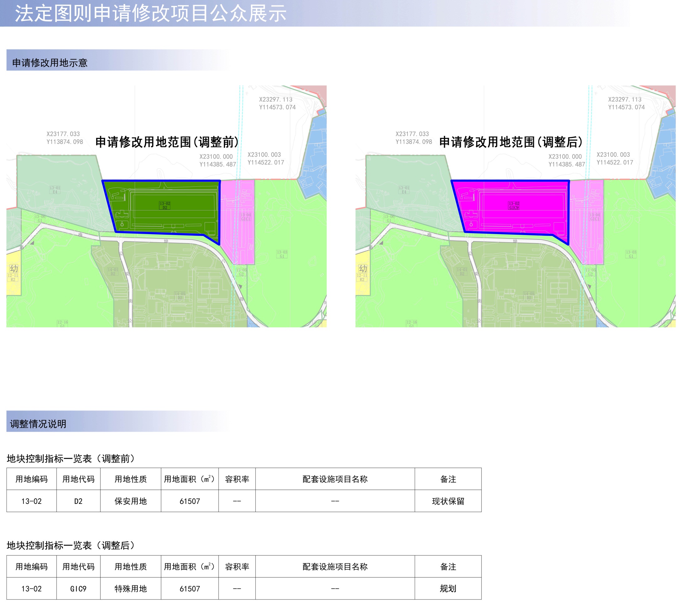This screenshot has width=684, height=612.
Task: Click the page title 法定图则申请修改项目公众展示
Action: coord(151,13)
